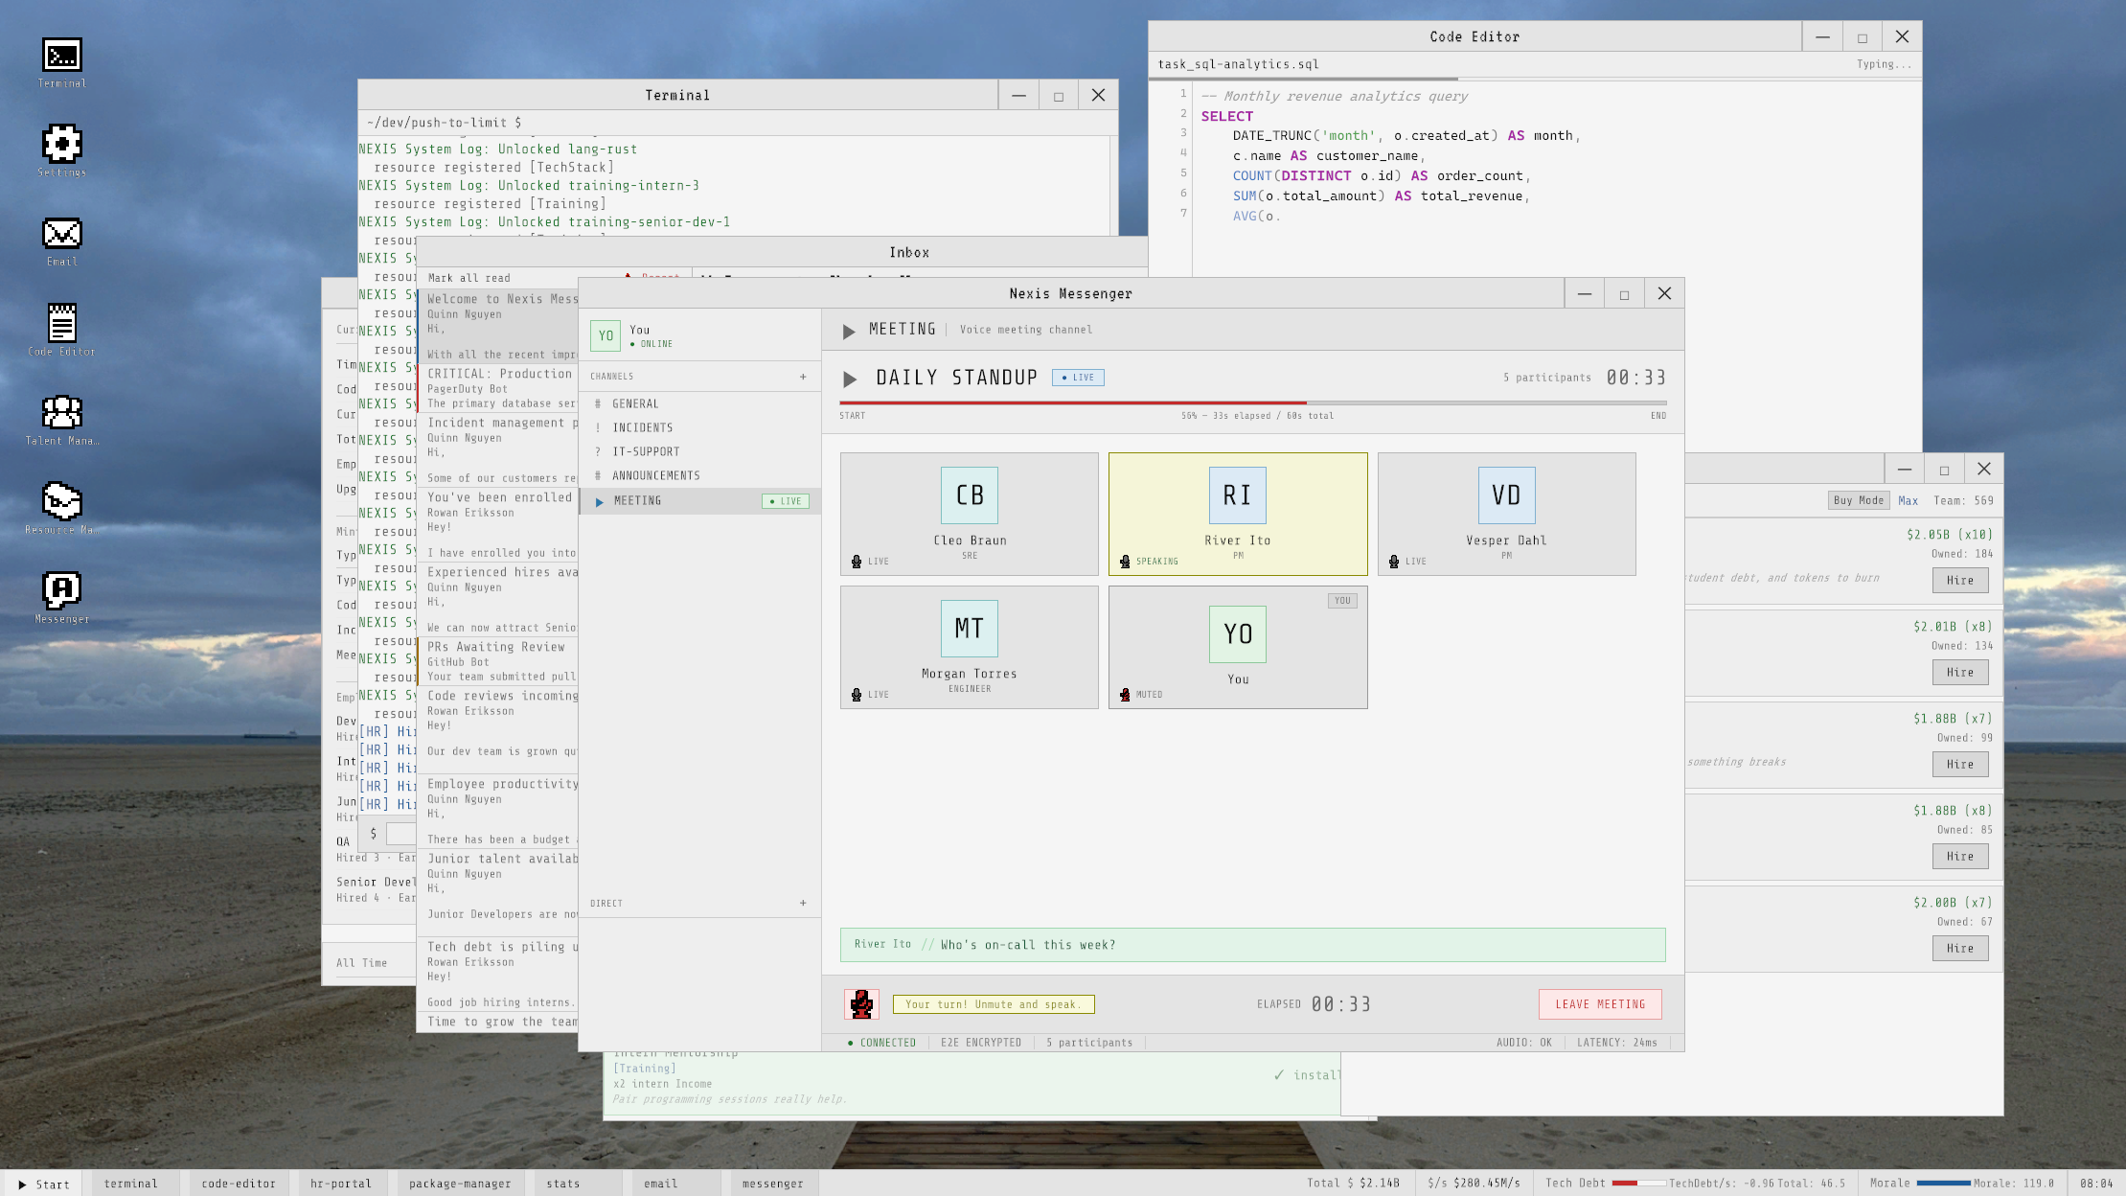Screen dimensions: 2126x1196
Task: Launch the Email desktop icon
Action: tap(62, 234)
